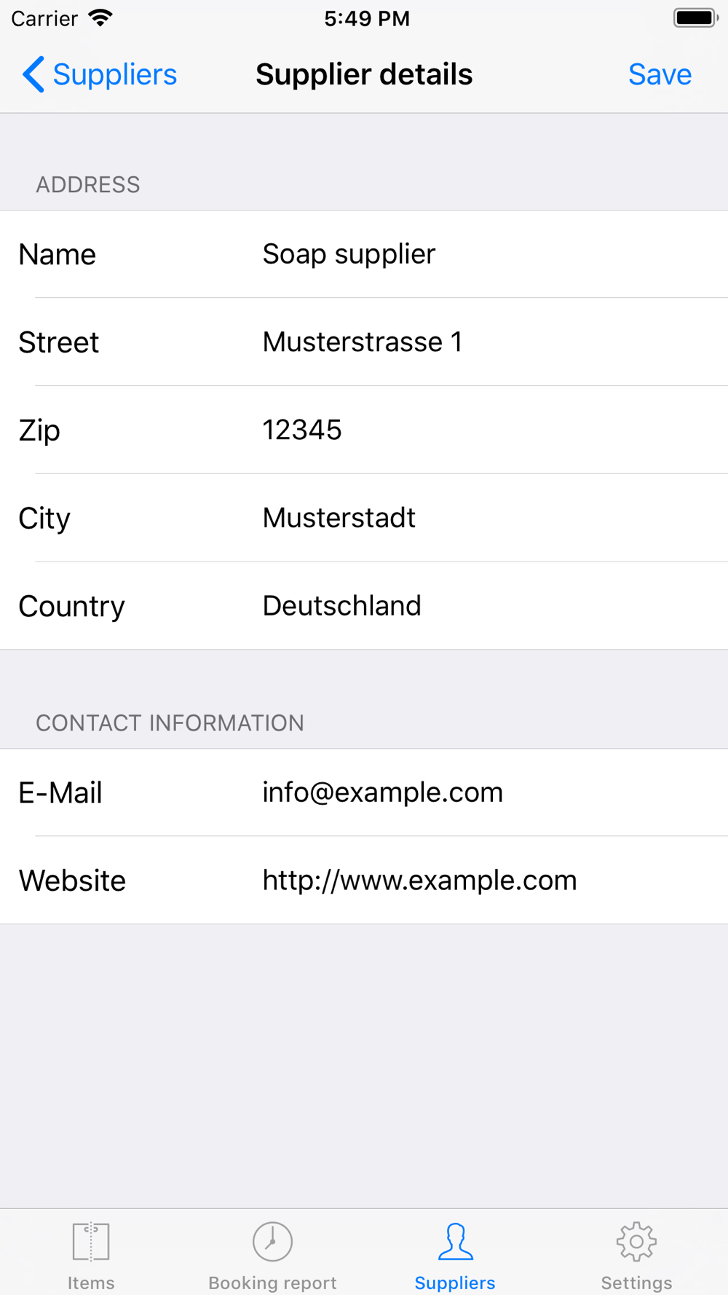Select the Suppliers person icon
Image resolution: width=728 pixels, height=1295 pixels.
(455, 1241)
